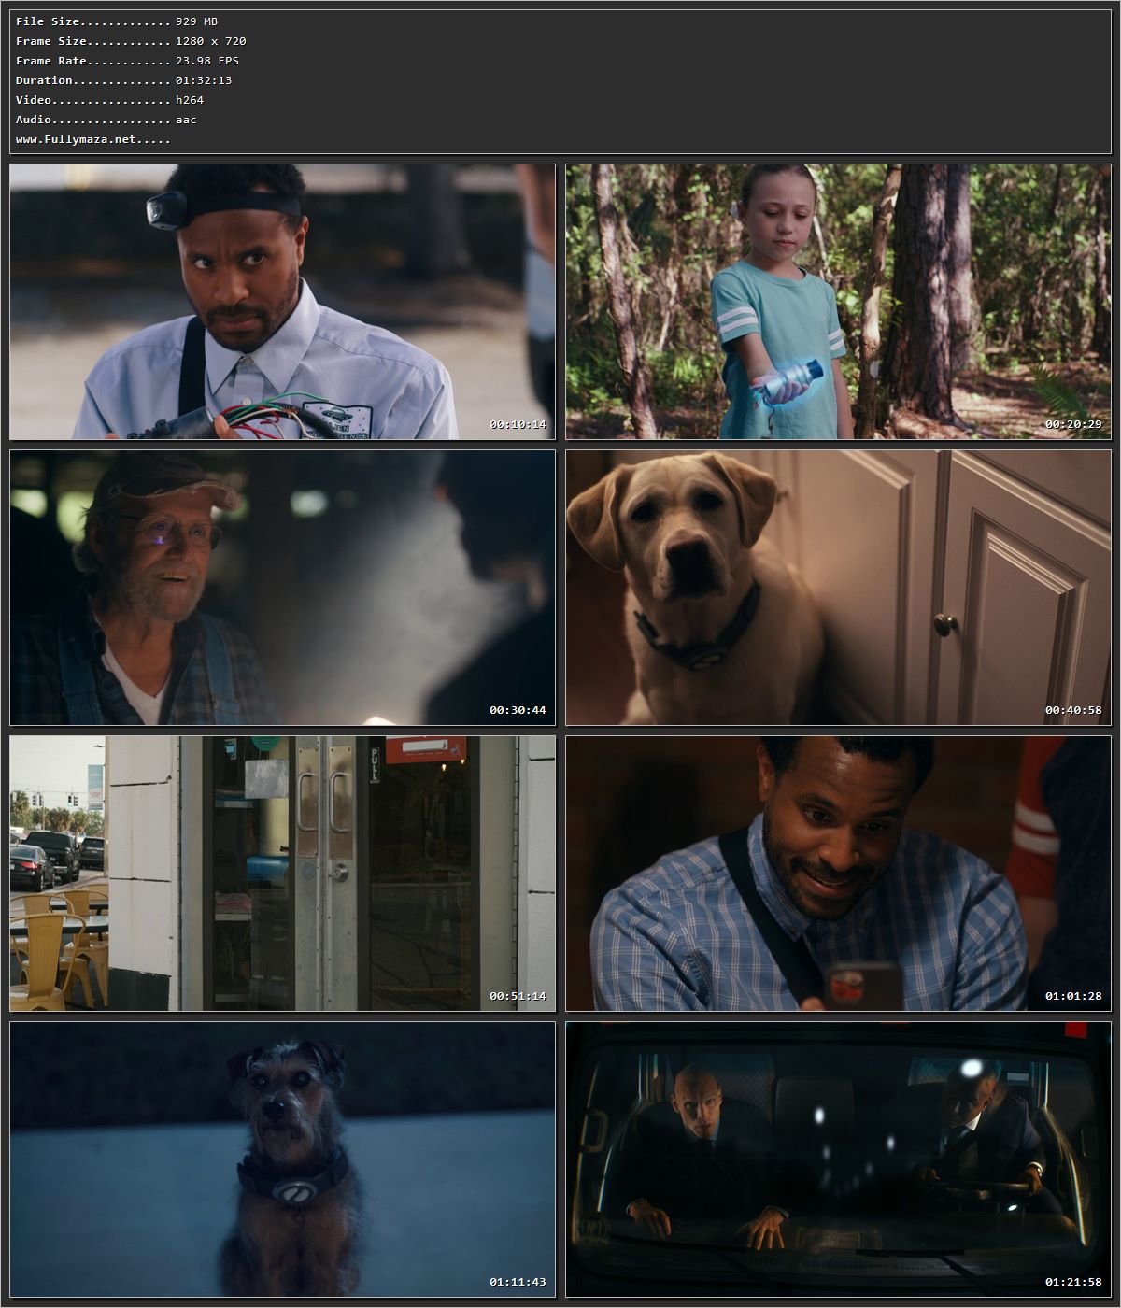
Task: Click timestamp 00:30:44 on old man frame
Action: [518, 710]
